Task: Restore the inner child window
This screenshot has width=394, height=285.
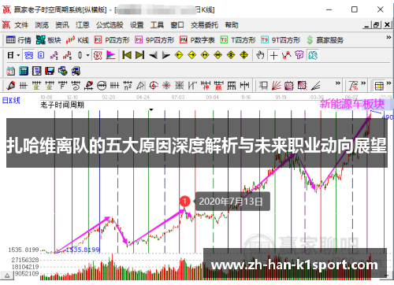Action: pos(377,25)
